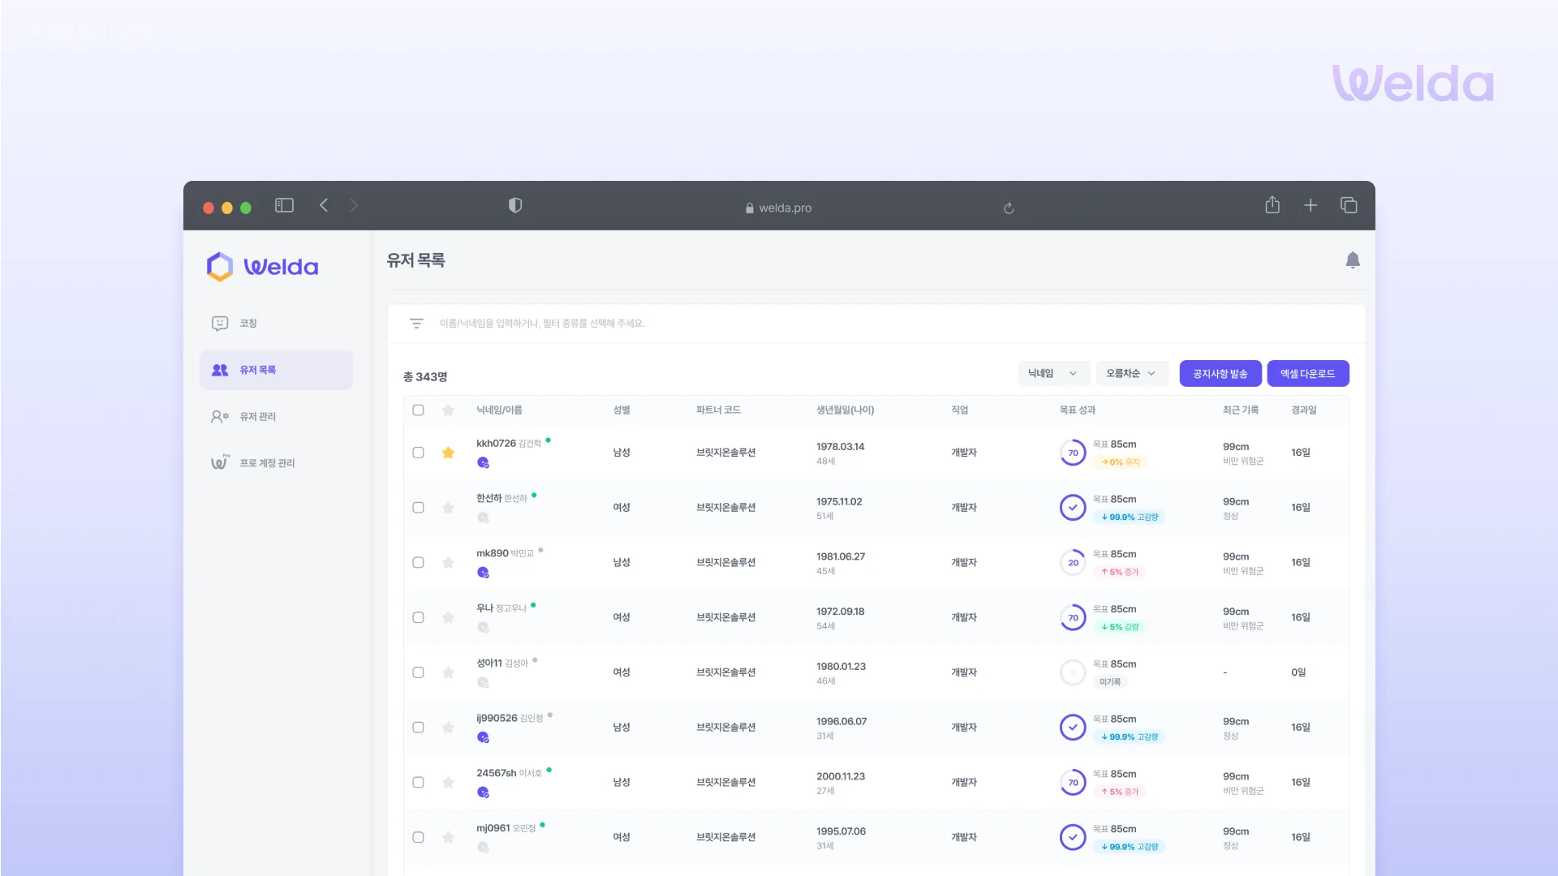Click the 총 343명 total count
Image resolution: width=1558 pixels, height=876 pixels.
[425, 377]
